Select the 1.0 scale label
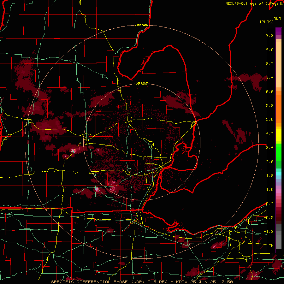The image size is (284, 284). point(270,190)
